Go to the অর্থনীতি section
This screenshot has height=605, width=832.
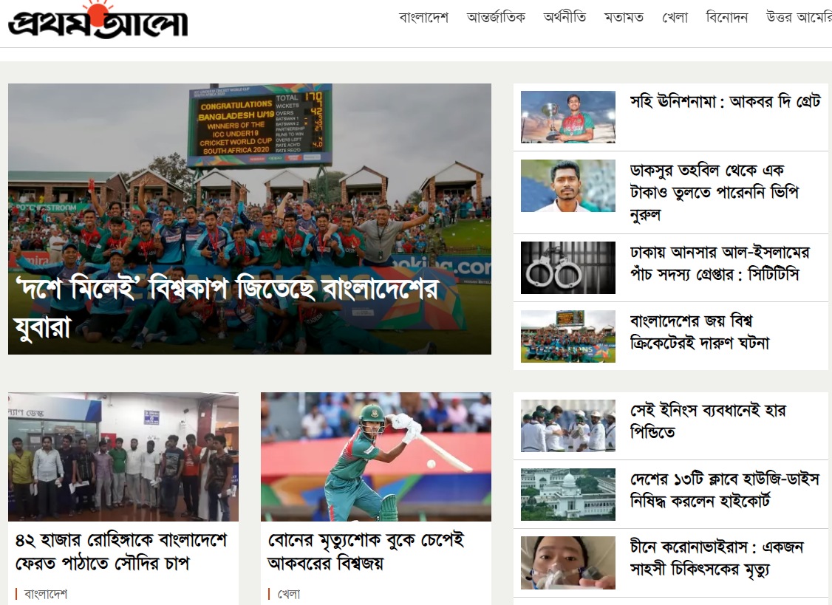tap(565, 18)
